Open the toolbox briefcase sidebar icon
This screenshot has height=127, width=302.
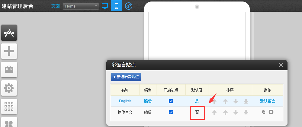pos(9,70)
